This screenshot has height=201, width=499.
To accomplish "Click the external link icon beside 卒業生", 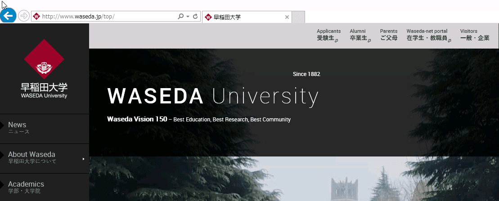I will click(369, 40).
